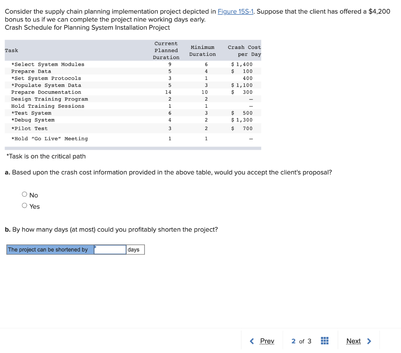This screenshot has width=401, height=353.
Task: Click the 'days' unit cell
Action: tap(135, 250)
